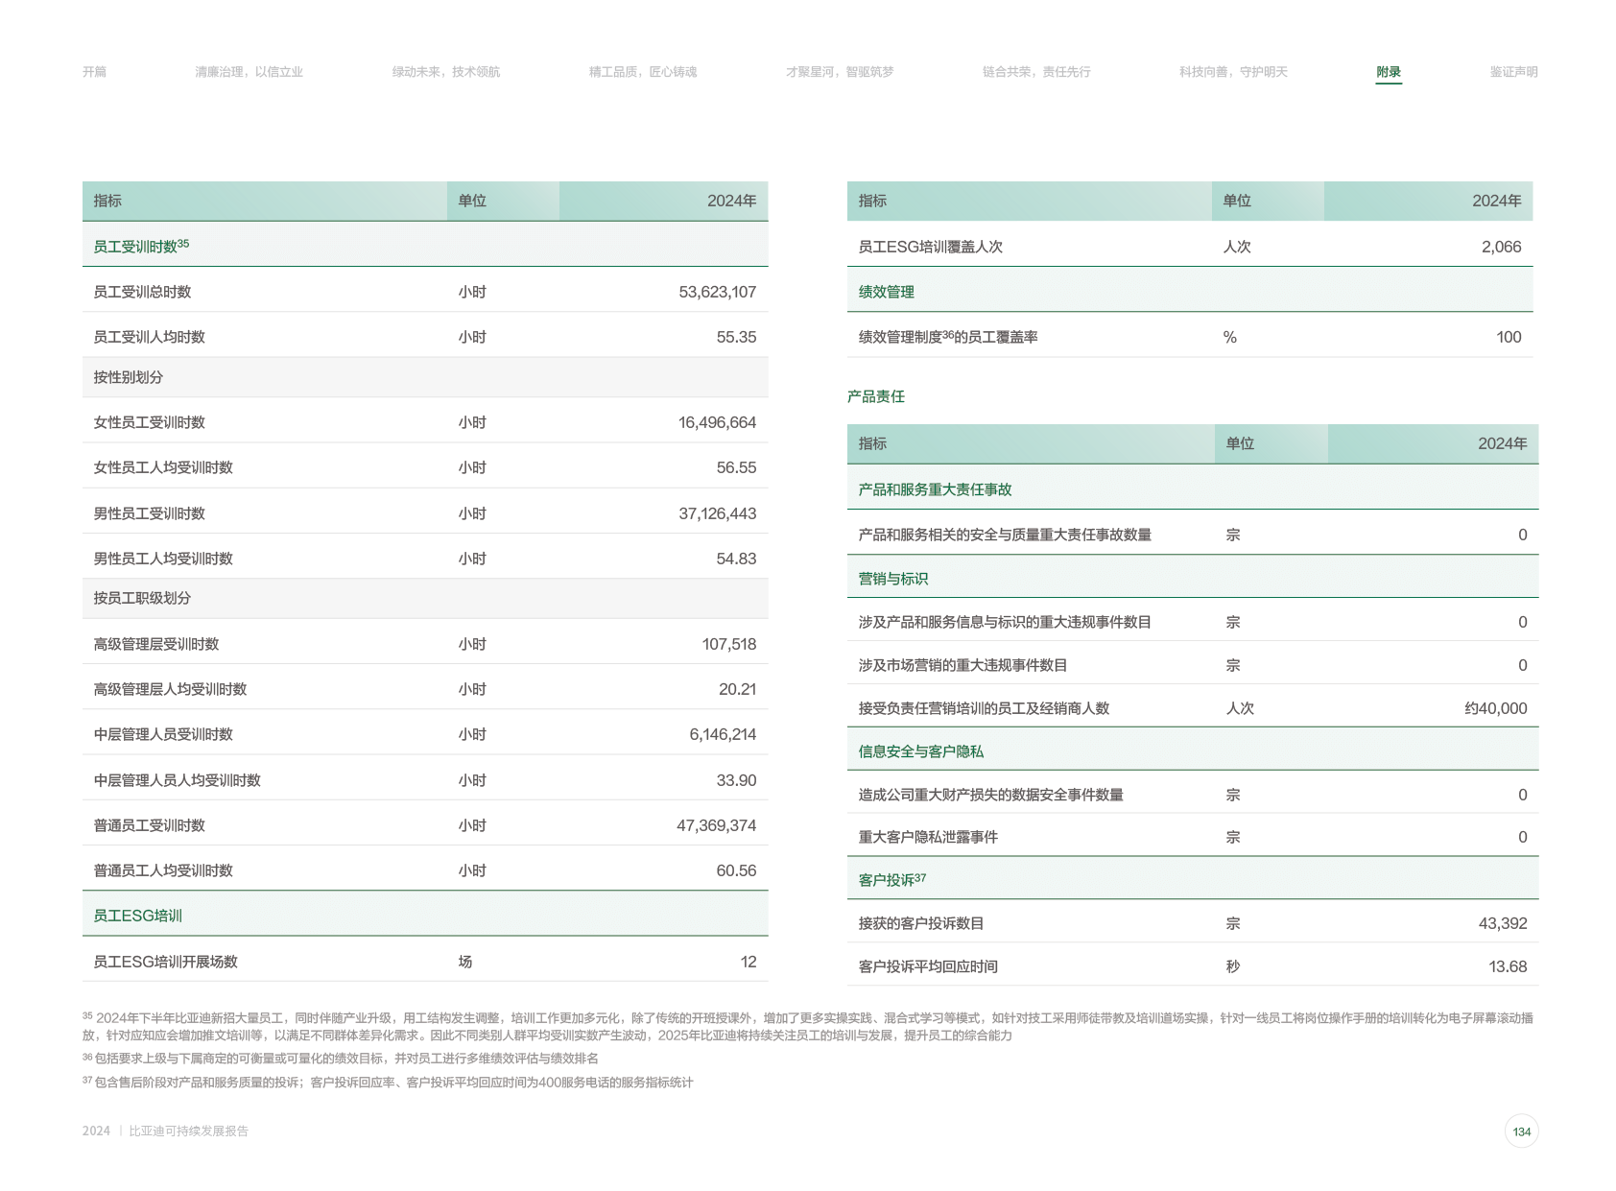This screenshot has height=1191, width=1616.
Task: Jump to the 科技向善，守护明天 tab
Action: coord(1233,72)
